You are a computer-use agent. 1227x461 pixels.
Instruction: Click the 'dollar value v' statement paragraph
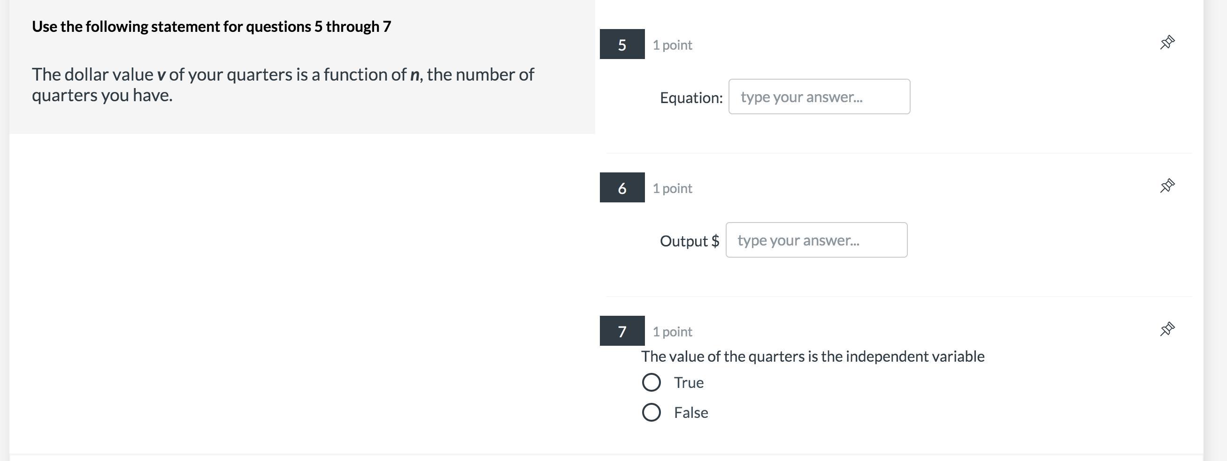pos(283,85)
